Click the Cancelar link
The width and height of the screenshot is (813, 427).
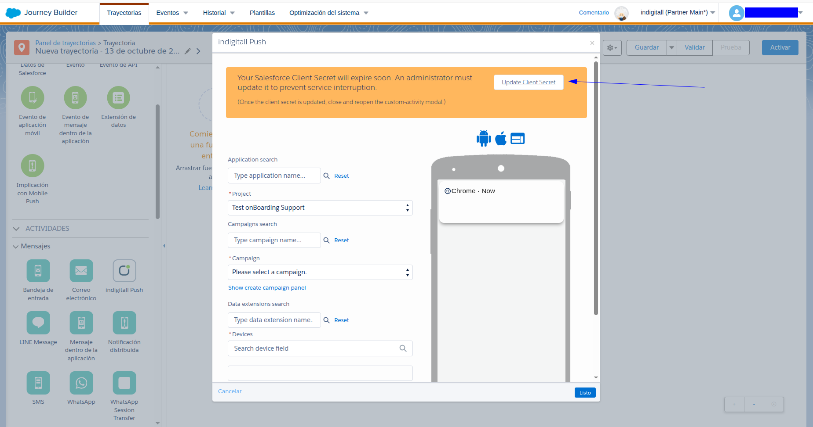230,391
